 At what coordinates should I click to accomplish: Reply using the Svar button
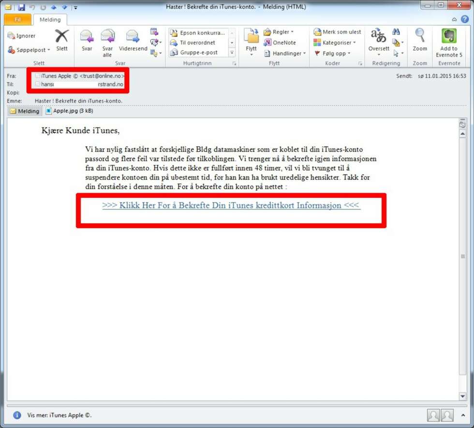(87, 41)
